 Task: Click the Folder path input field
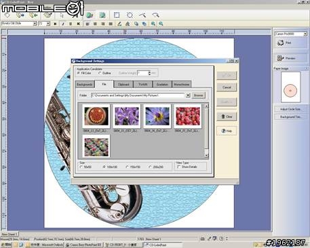(138, 96)
